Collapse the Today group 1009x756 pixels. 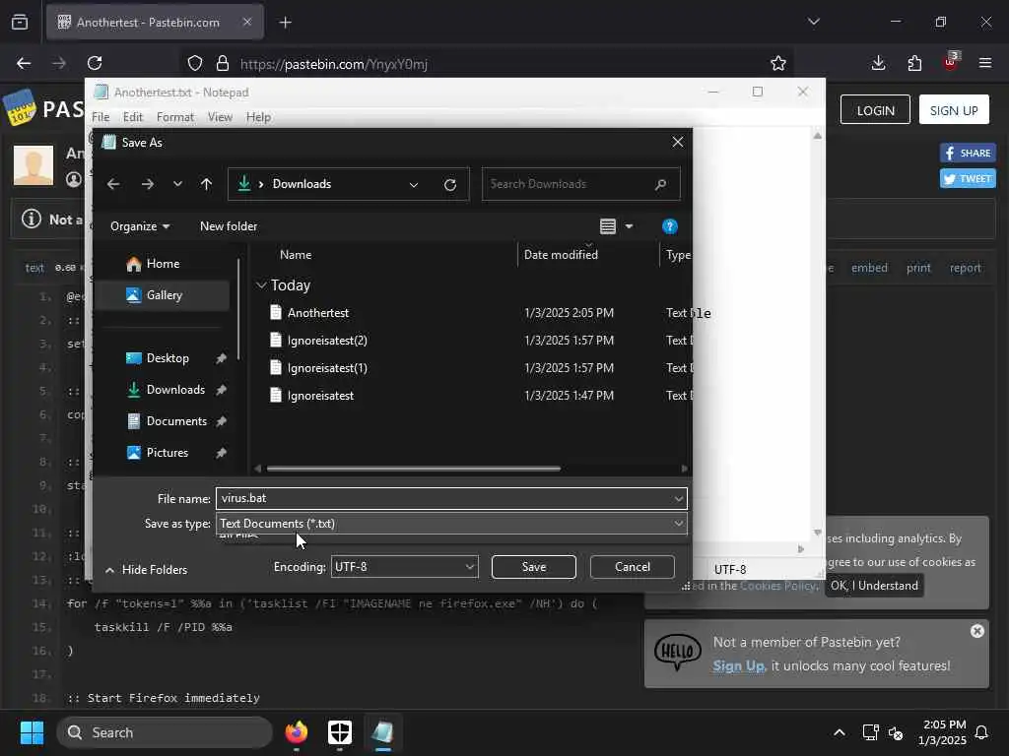[261, 284]
